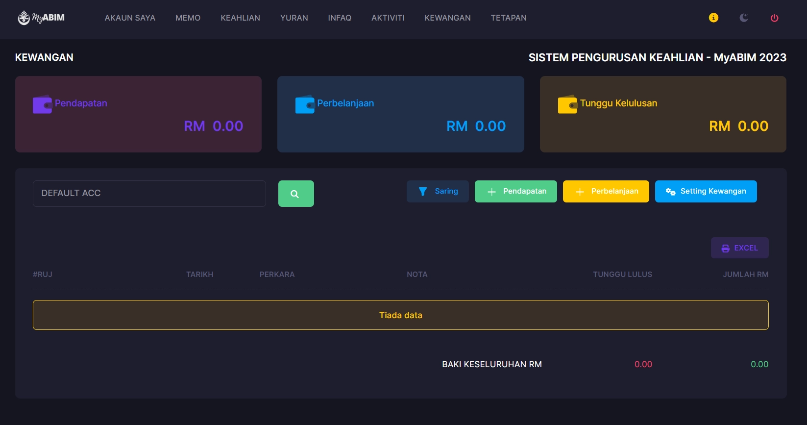This screenshot has height=425, width=807.
Task: Toggle dark mode moon icon
Action: (744, 18)
